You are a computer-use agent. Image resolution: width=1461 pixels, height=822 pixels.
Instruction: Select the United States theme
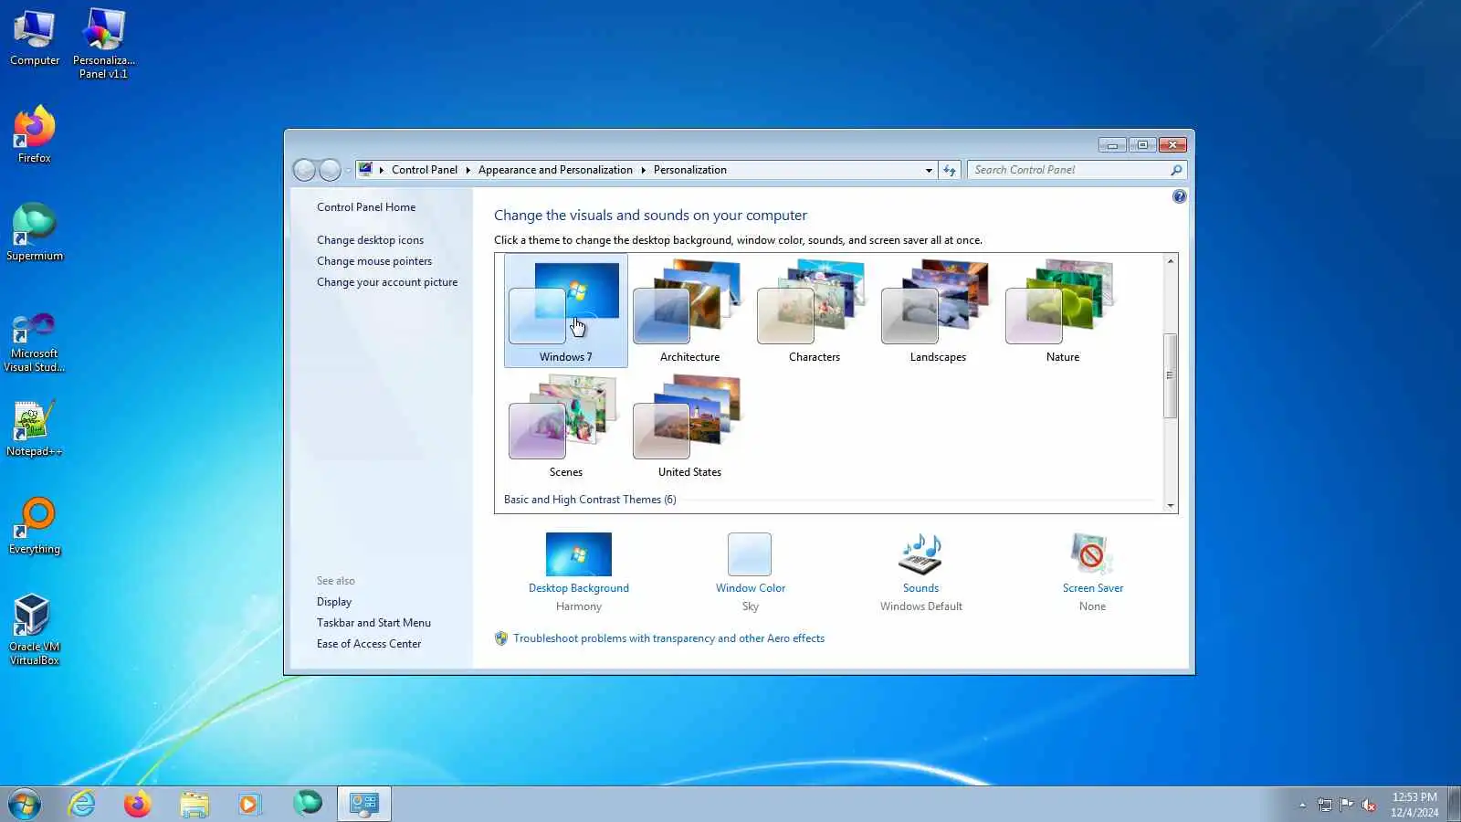click(689, 427)
